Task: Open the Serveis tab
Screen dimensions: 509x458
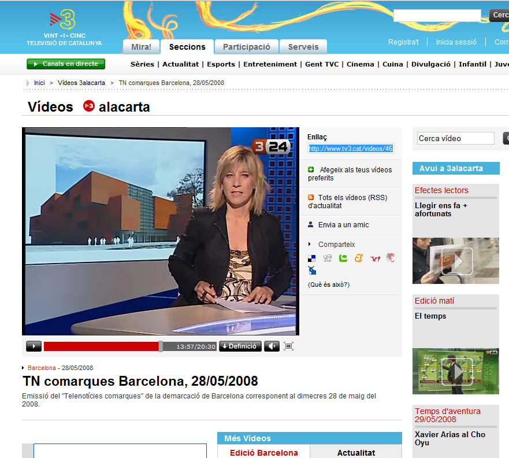Action: click(303, 47)
